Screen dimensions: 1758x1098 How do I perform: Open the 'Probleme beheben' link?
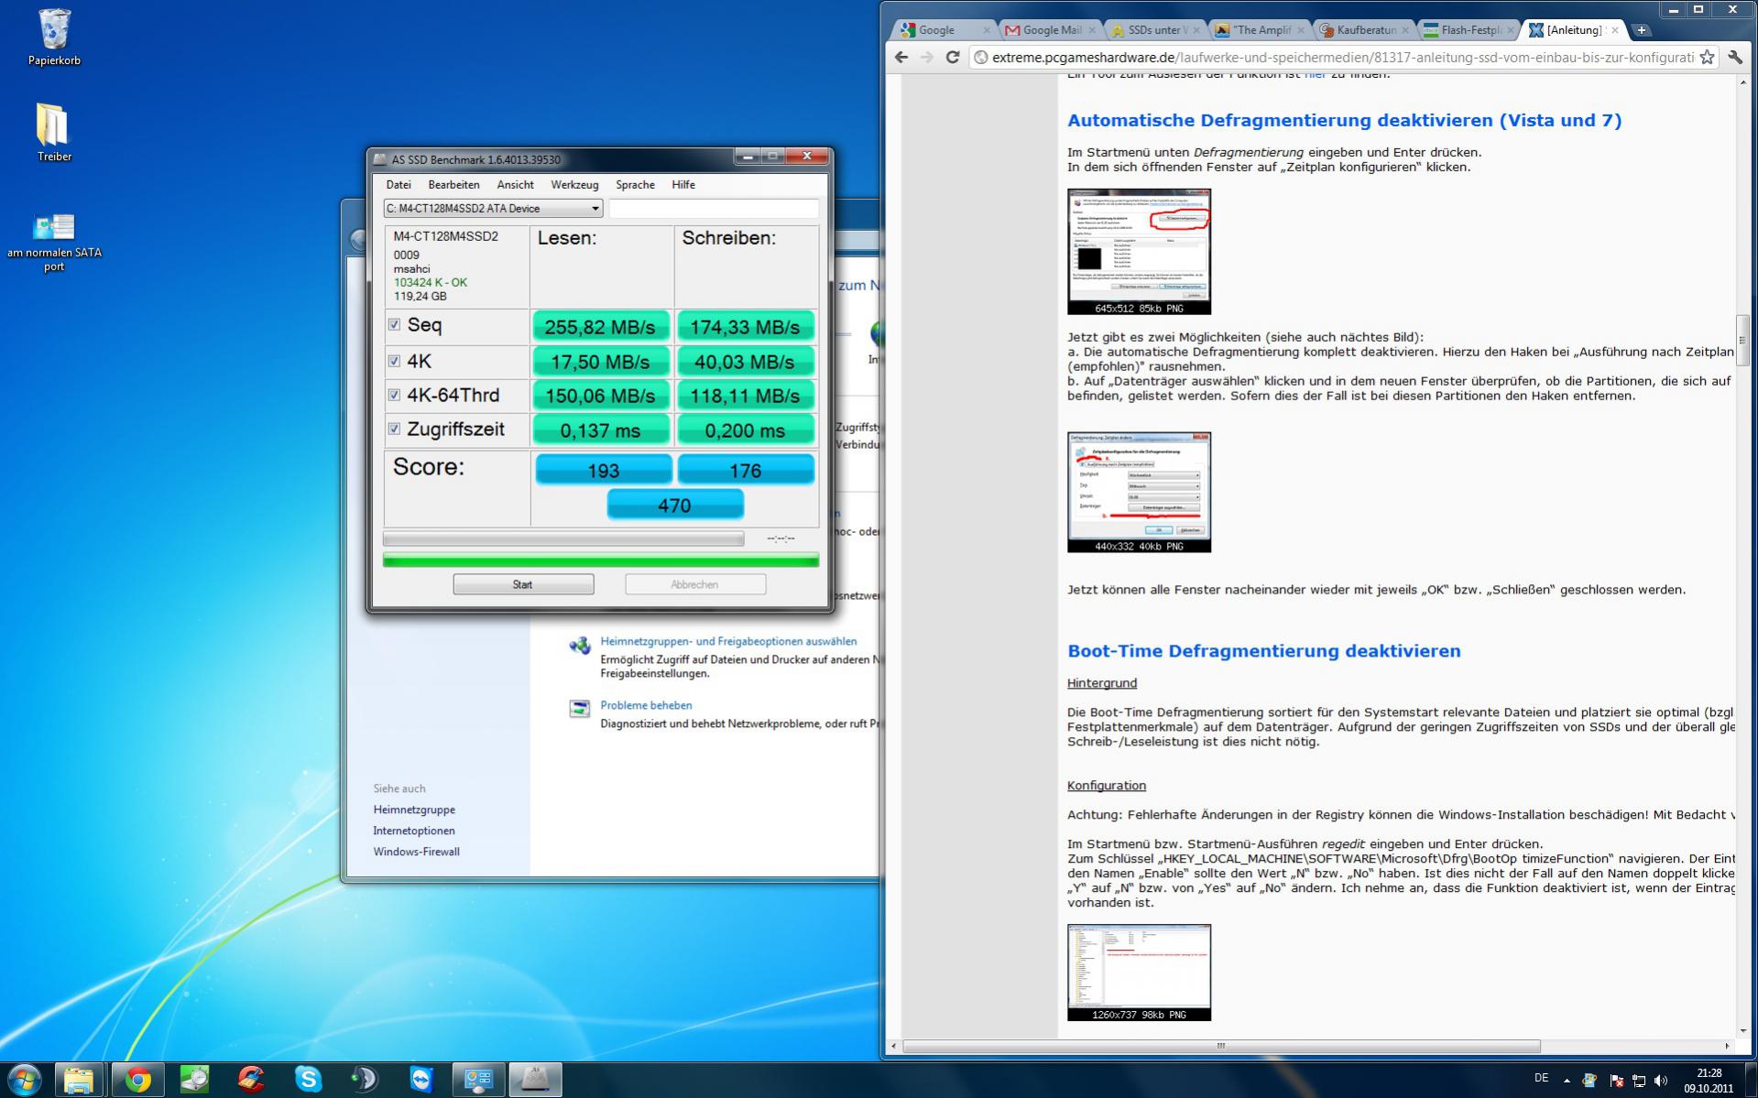(x=646, y=705)
